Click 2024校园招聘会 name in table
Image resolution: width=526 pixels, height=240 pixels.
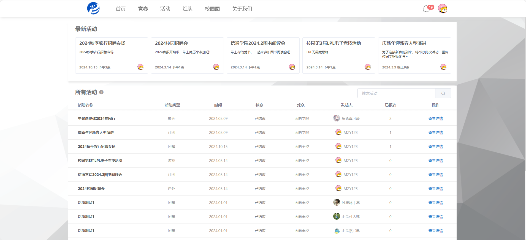click(91, 189)
